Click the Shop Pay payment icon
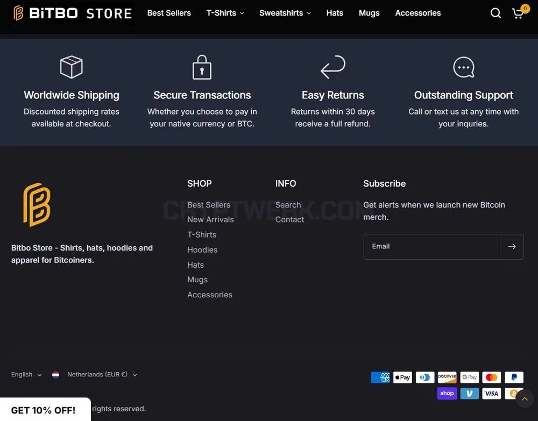 [447, 393]
